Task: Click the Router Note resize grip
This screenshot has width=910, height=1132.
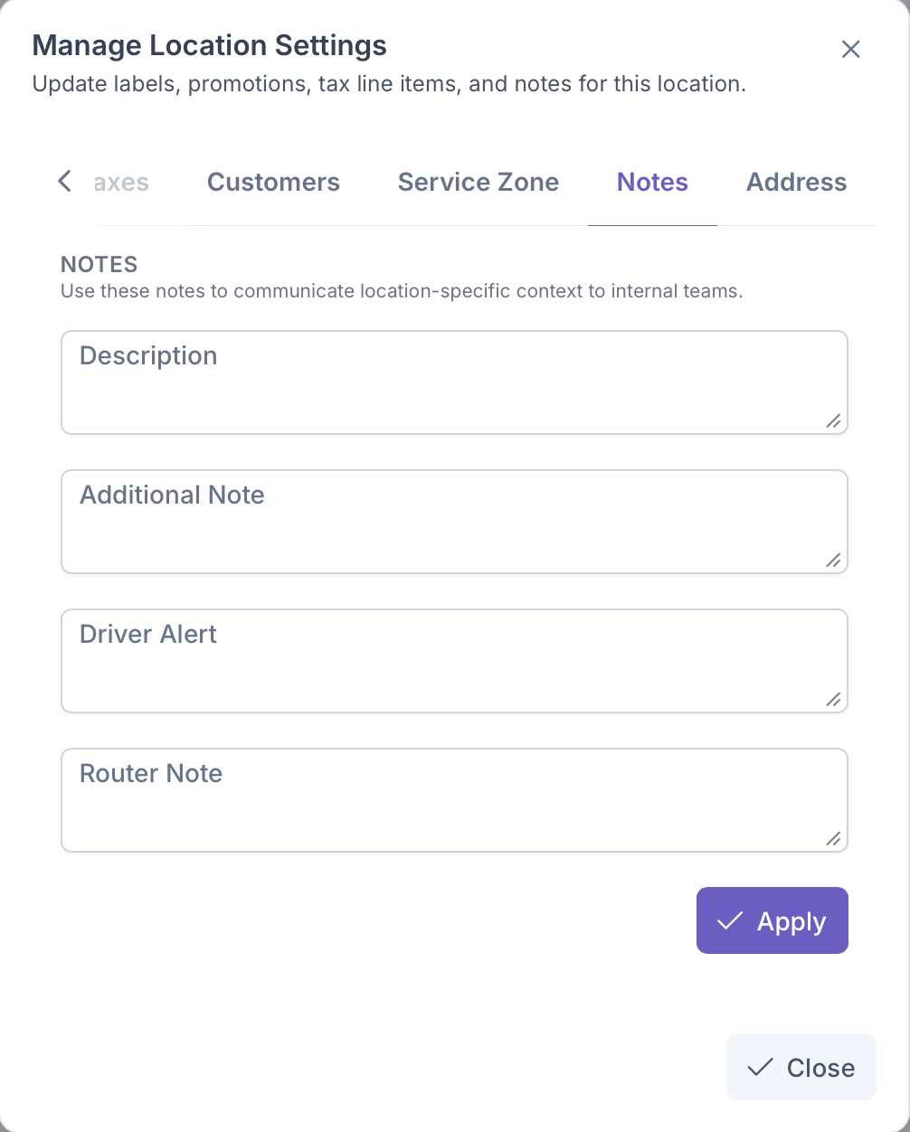Action: tap(833, 838)
